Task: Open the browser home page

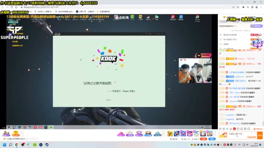Action: [16, 7]
